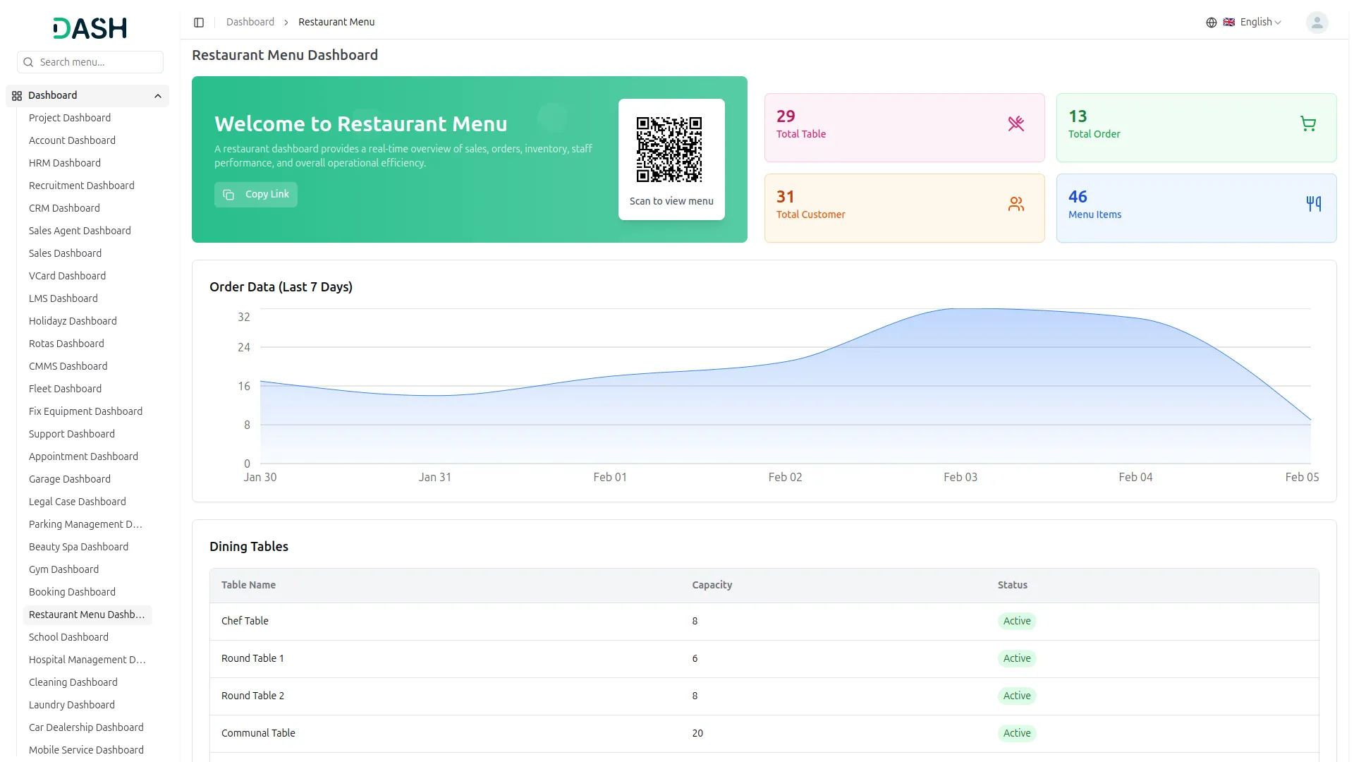Select Hospital Management Dashboard menu item
Screen dimensions: 1354x762
(x=87, y=660)
